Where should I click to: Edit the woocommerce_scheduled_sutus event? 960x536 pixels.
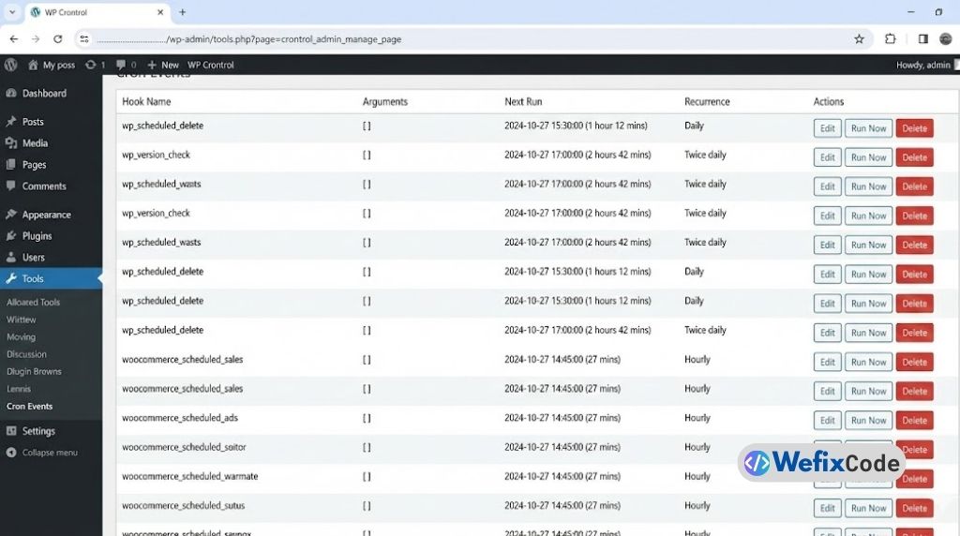pyautogui.click(x=827, y=508)
